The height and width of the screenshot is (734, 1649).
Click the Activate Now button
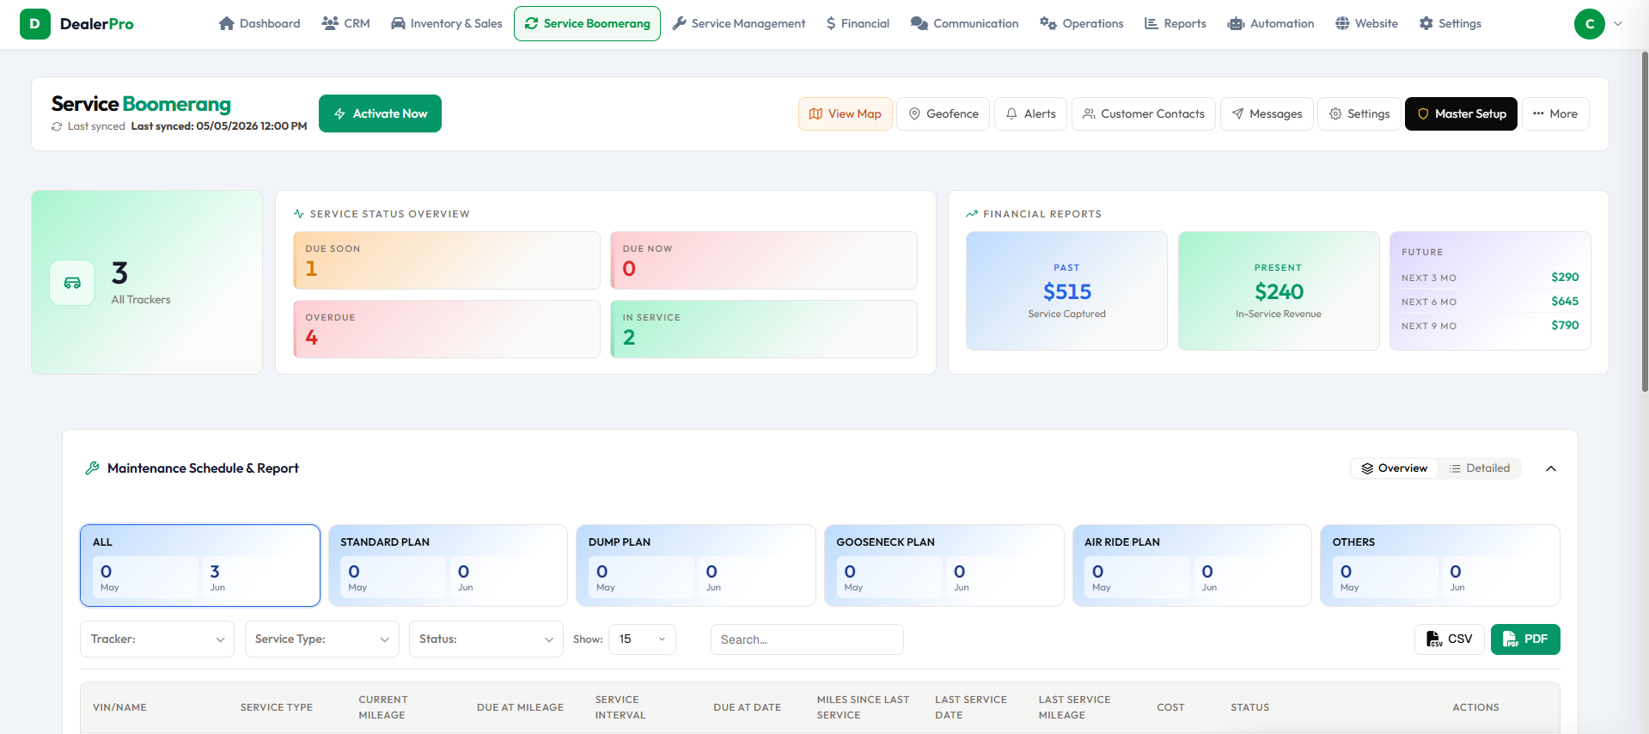pyautogui.click(x=380, y=113)
